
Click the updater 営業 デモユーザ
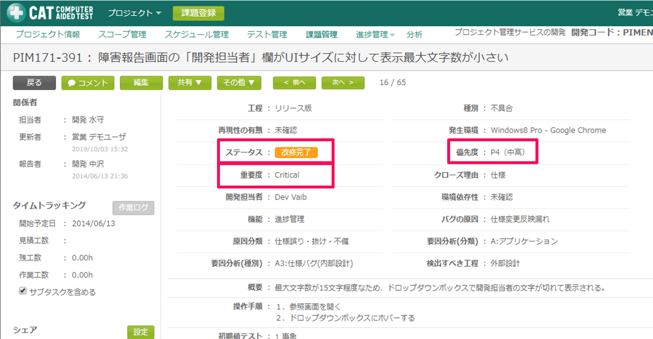coord(99,137)
